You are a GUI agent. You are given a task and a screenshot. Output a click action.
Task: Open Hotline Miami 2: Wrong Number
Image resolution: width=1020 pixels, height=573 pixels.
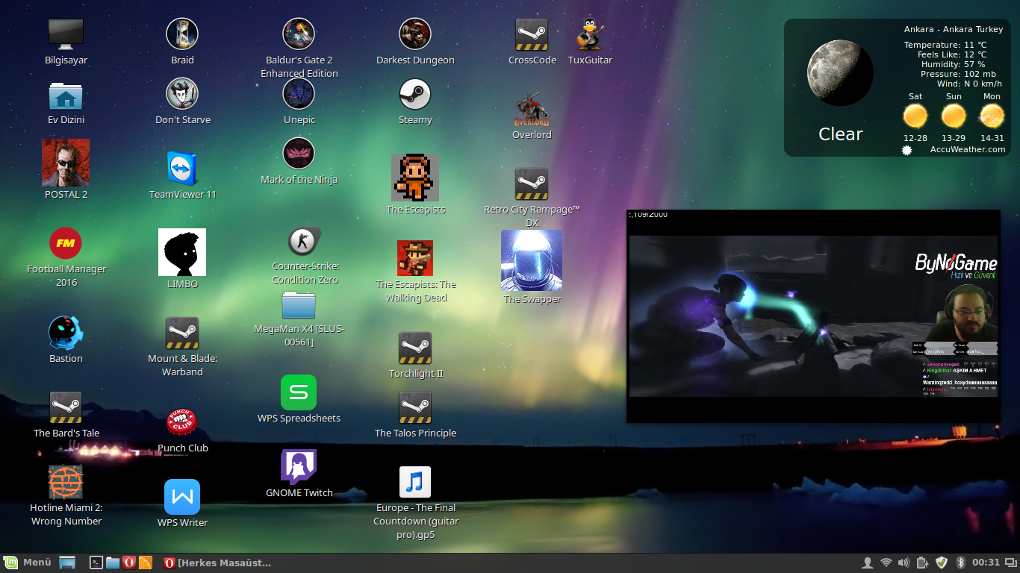point(66,482)
